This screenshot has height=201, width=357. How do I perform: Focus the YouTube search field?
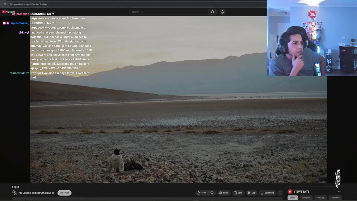[168, 12]
